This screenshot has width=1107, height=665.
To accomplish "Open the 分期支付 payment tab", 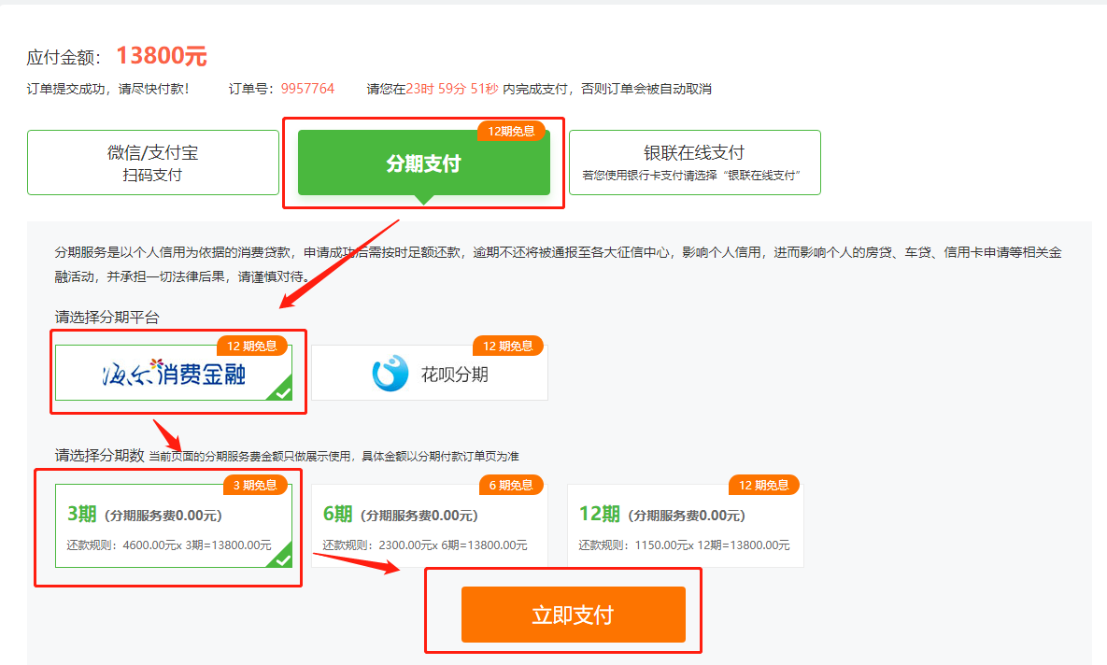I will click(x=423, y=161).
